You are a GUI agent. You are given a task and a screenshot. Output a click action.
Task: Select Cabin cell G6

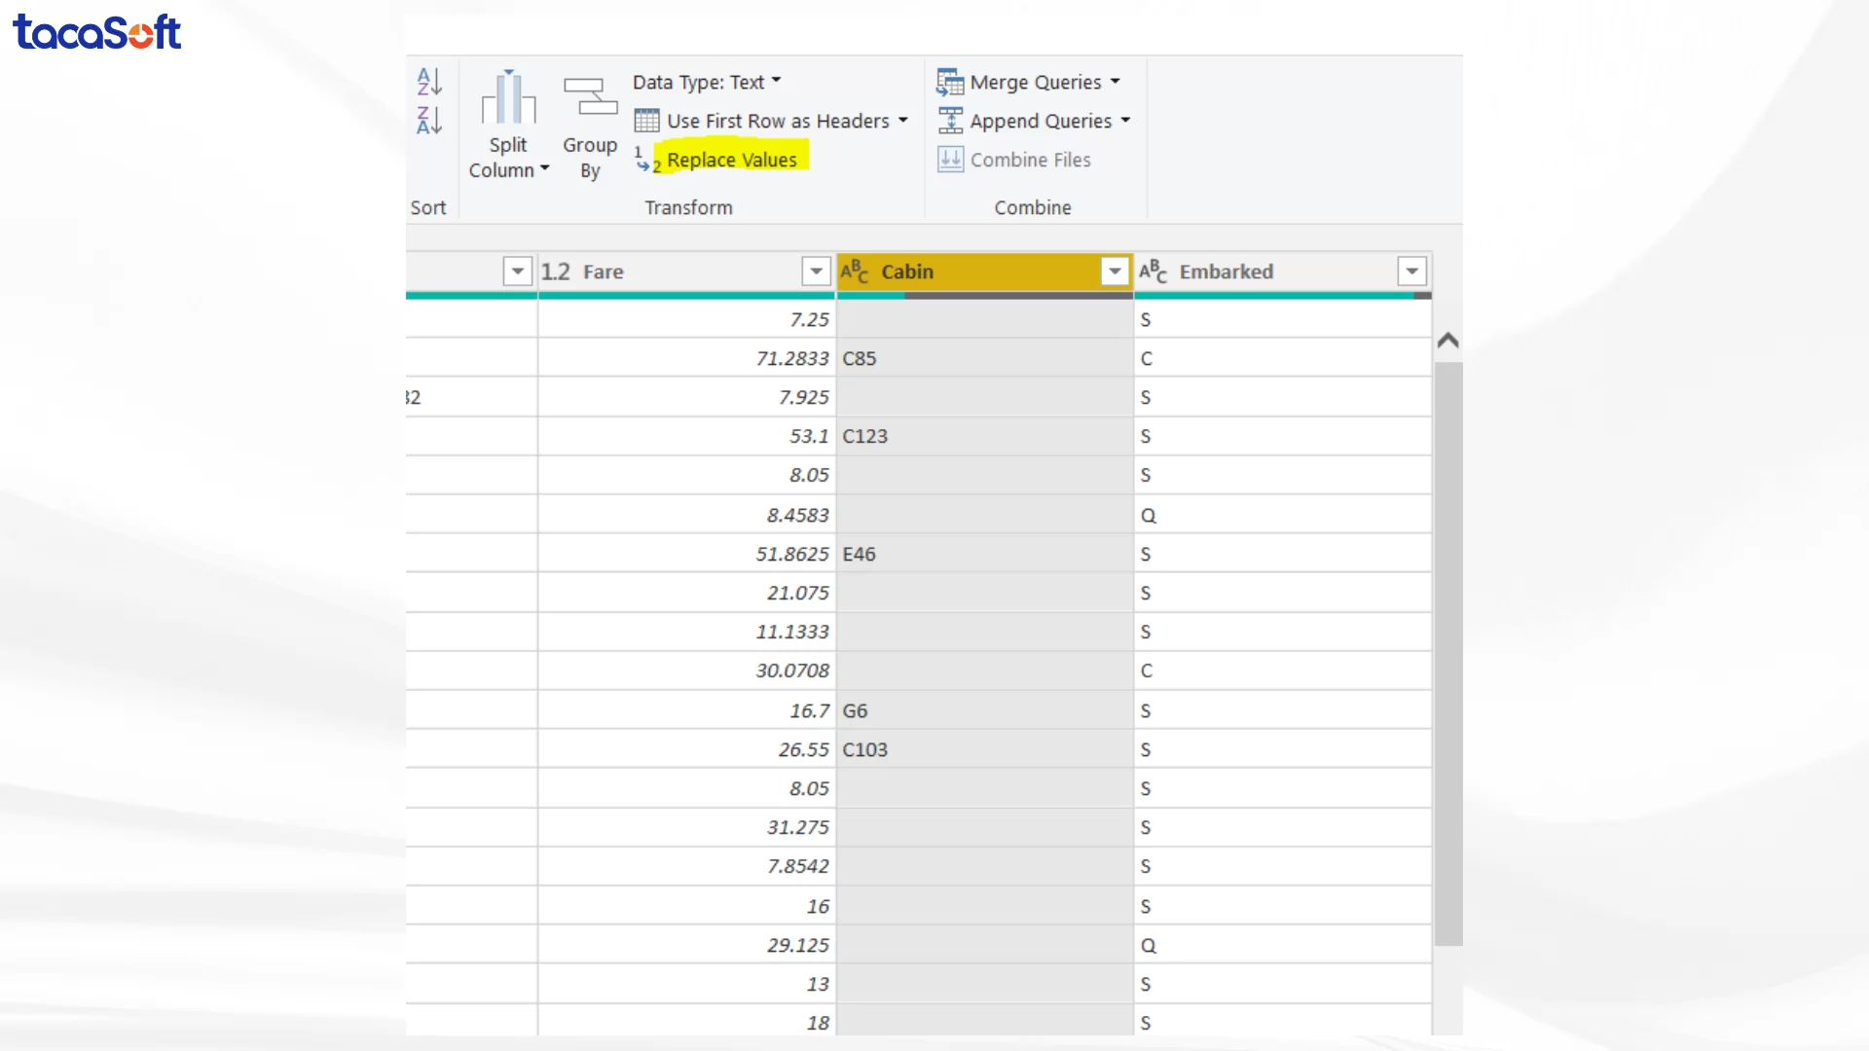(984, 710)
